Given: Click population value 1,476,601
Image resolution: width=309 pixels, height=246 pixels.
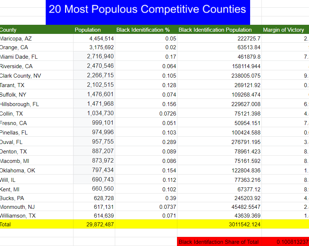Looking at the screenshot, I should [94, 94].
